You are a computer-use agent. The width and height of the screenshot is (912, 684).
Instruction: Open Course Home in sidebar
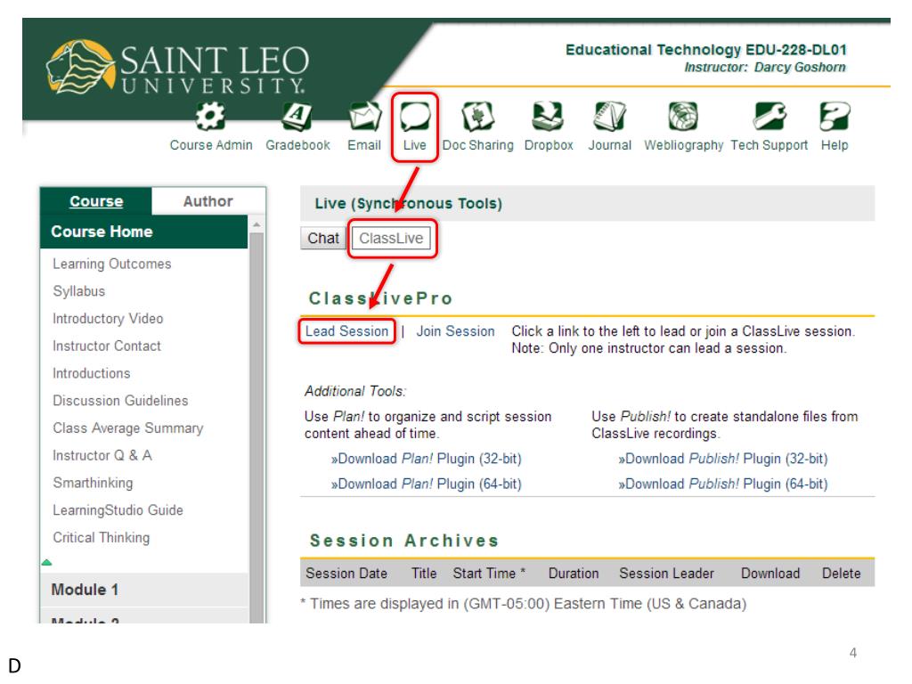[144, 232]
